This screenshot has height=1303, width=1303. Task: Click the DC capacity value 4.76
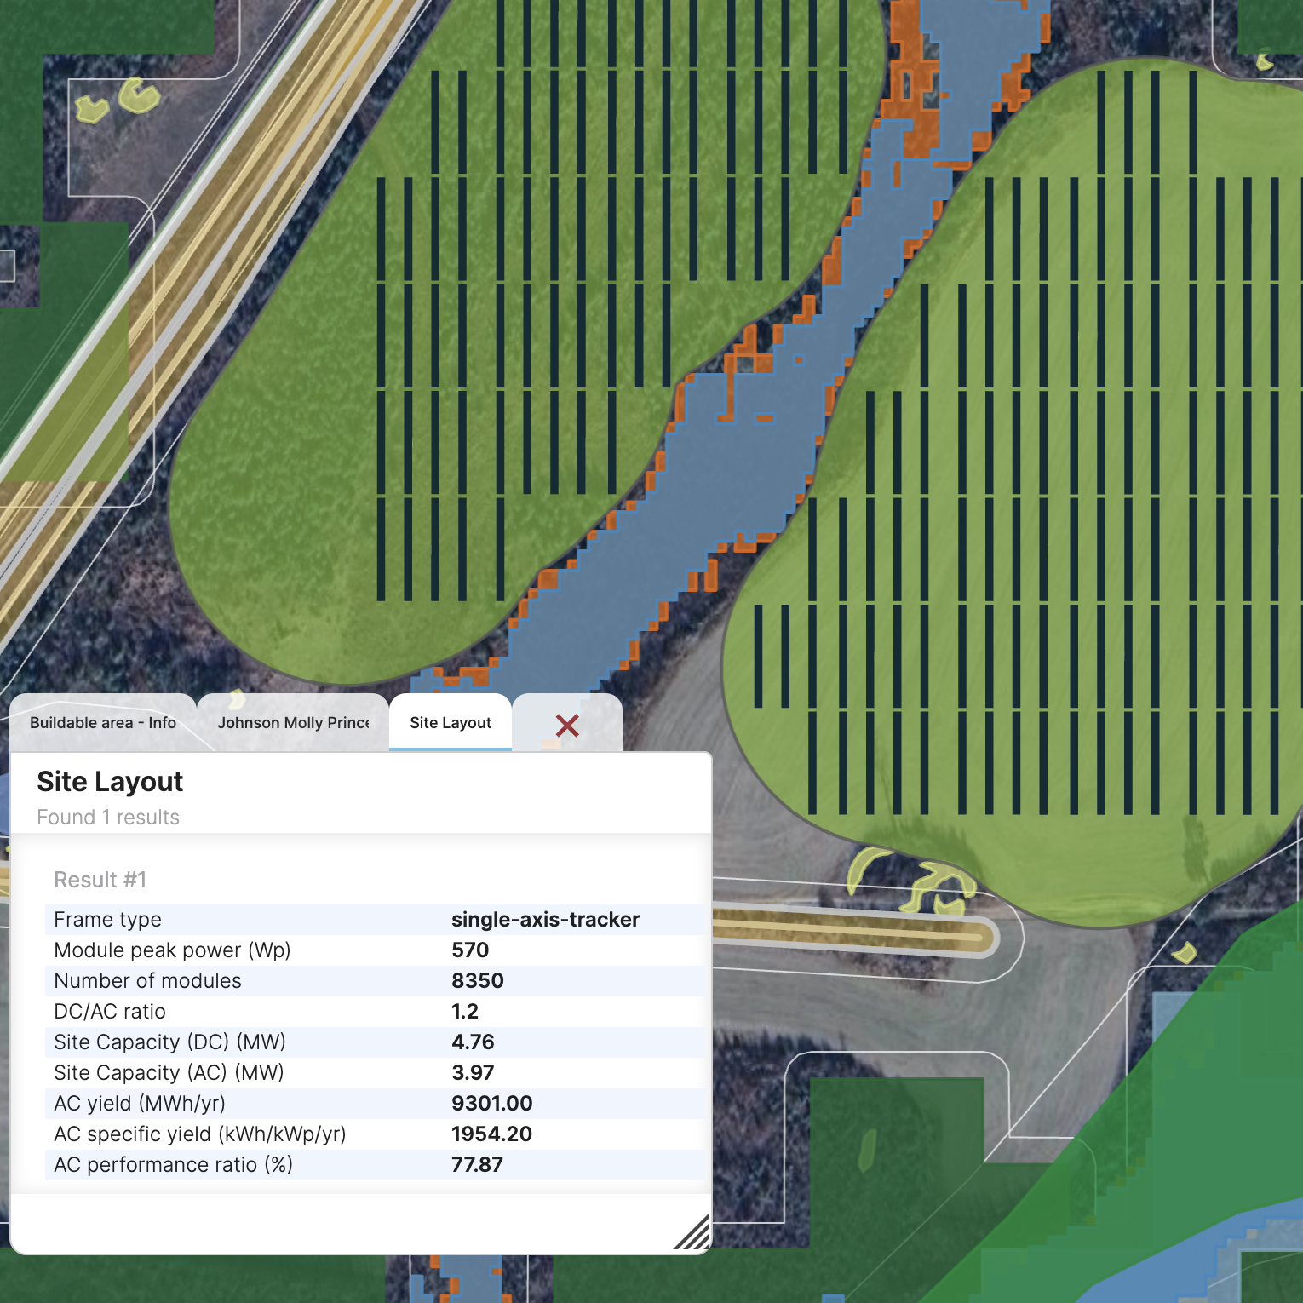pos(473,1042)
